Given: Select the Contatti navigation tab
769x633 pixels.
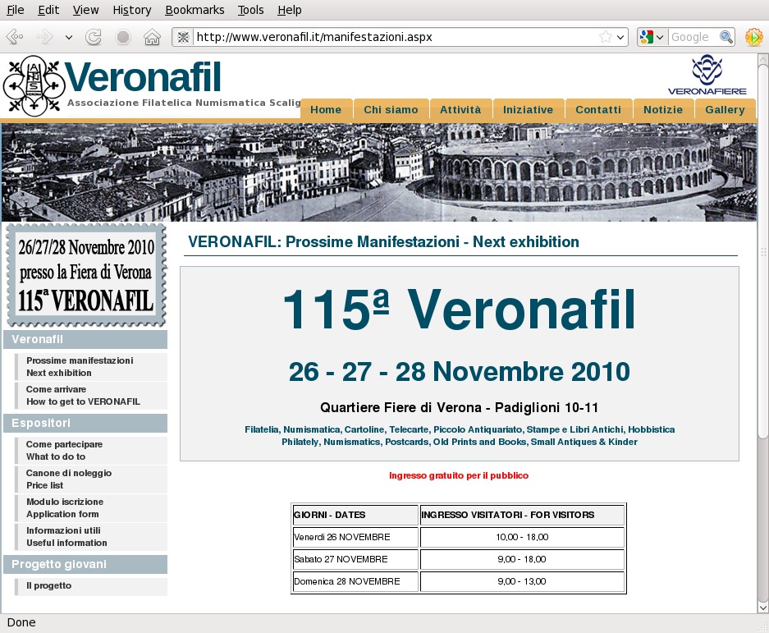Looking at the screenshot, I should click(598, 109).
